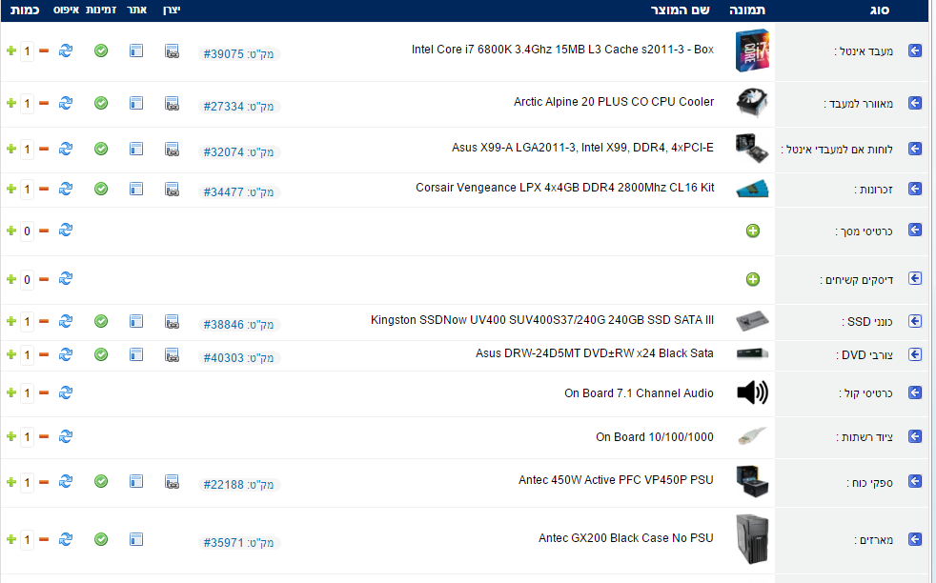Viewport: 936px width, 583px height.
Task: Decrease quantity of Intel Core i7 6800K
Action: click(x=44, y=50)
